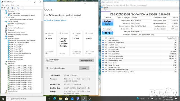Expand the Firmware node

pyautogui.click(x=4, y=26)
